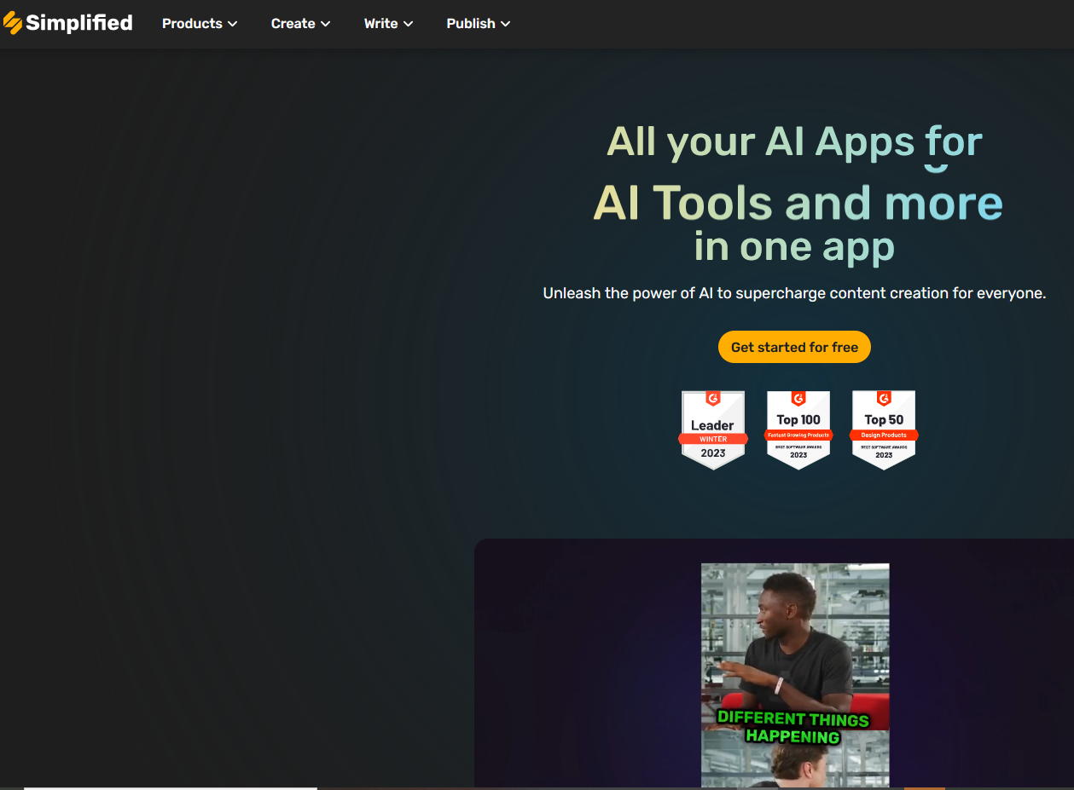The image size is (1074, 790).
Task: Click the heading line "All your AI Apps for"
Action: (794, 141)
